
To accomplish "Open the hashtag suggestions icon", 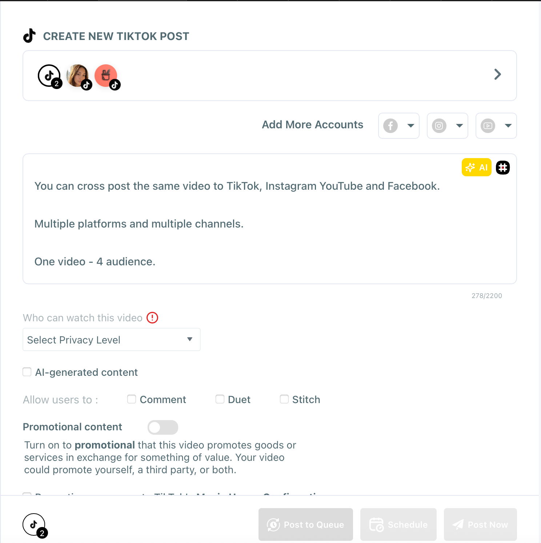I will click(x=503, y=168).
